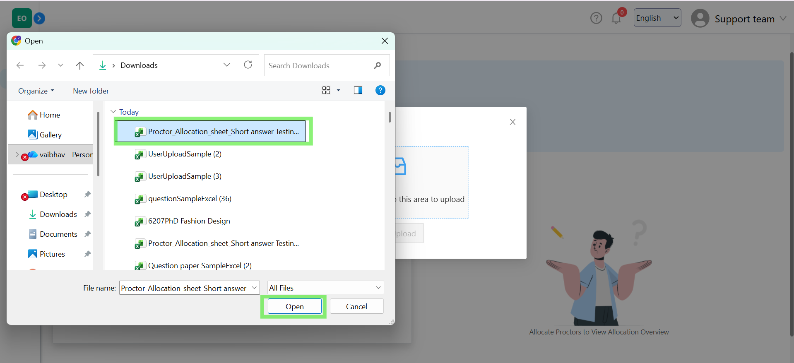Toggle the preview pane icon
The image size is (794, 363).
358,91
